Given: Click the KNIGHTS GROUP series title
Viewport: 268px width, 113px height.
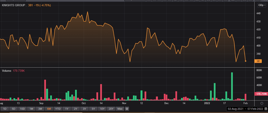Looking at the screenshot, I should click(x=14, y=5).
